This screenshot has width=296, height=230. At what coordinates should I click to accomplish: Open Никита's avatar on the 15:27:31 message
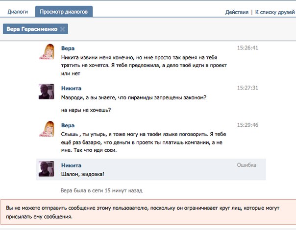[47, 92]
